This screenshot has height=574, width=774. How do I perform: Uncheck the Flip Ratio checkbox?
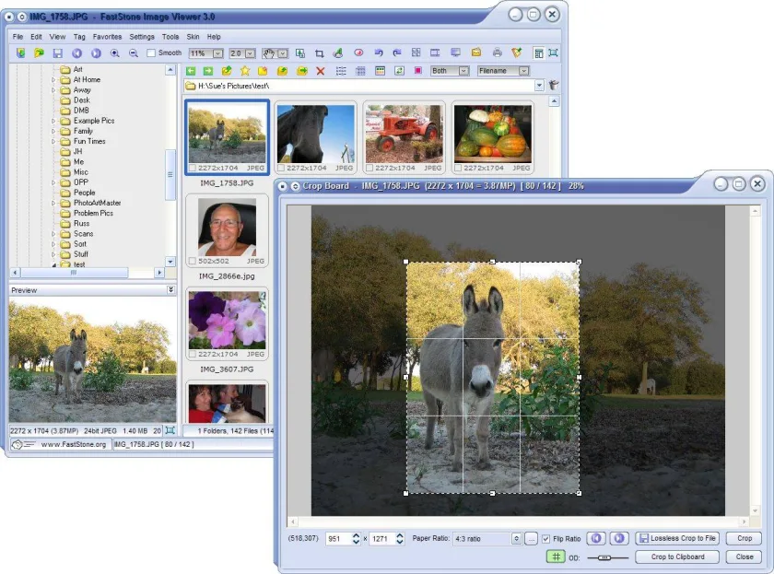545,538
